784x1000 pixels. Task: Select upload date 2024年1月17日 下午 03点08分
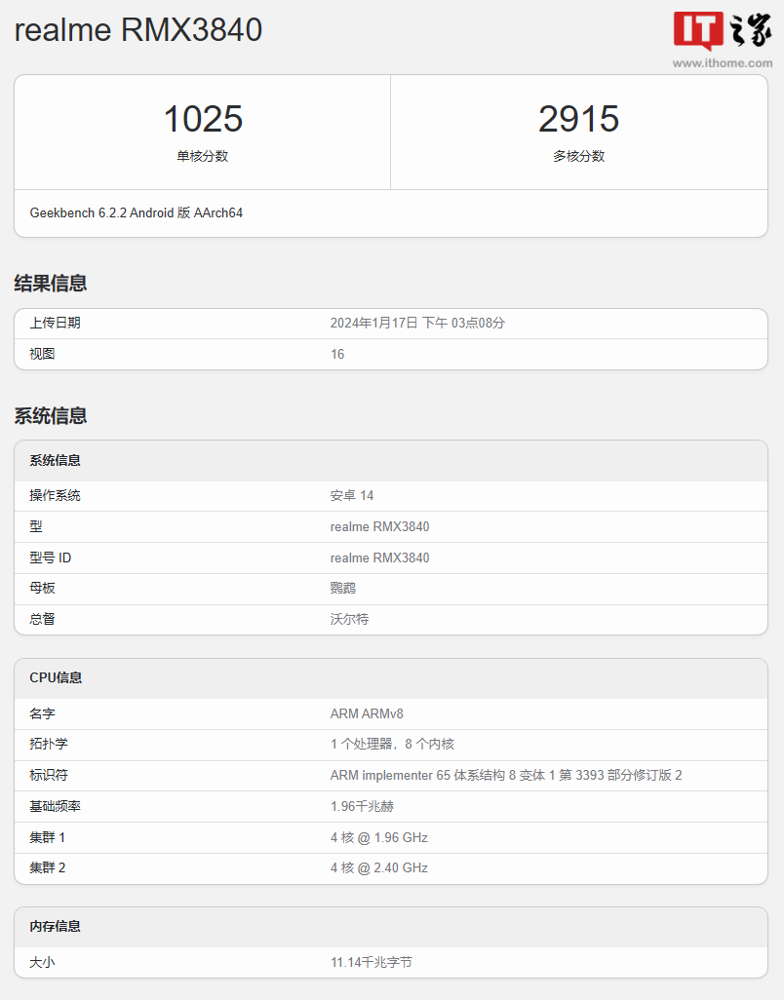[417, 323]
